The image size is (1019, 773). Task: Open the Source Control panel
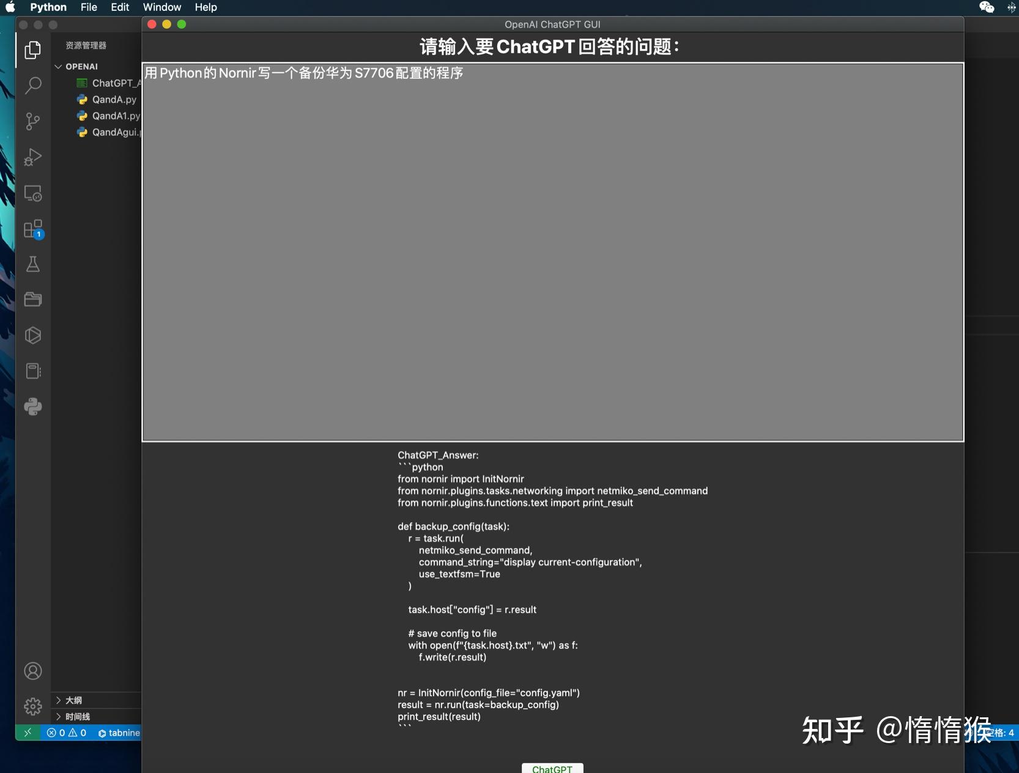pos(32,121)
